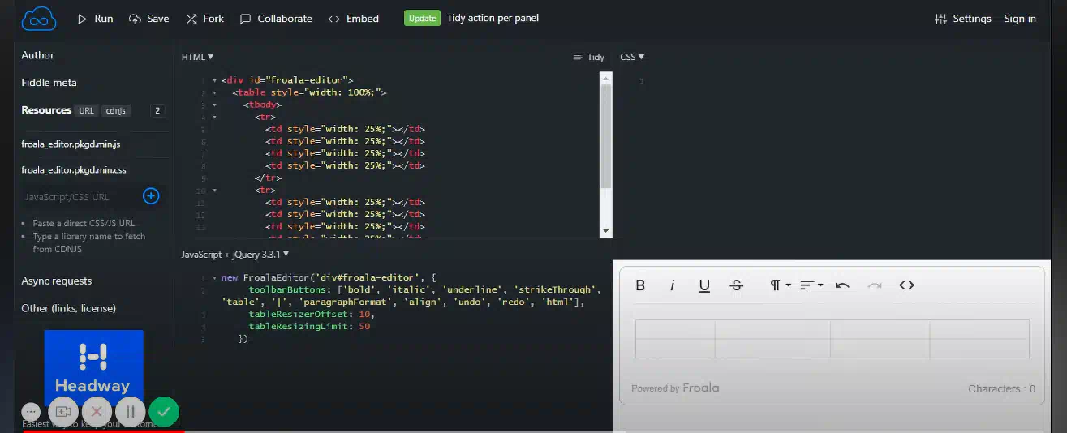Click the HTML panel vertical scrollbar
Image resolution: width=1067 pixels, height=433 pixels.
[605, 138]
